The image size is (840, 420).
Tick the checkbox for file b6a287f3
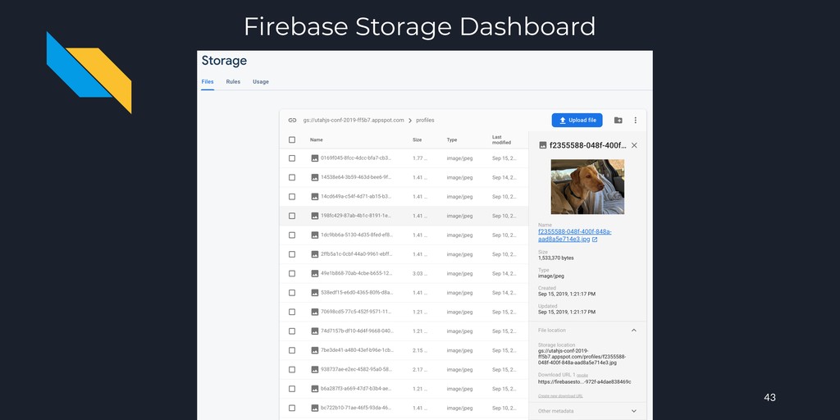point(292,389)
